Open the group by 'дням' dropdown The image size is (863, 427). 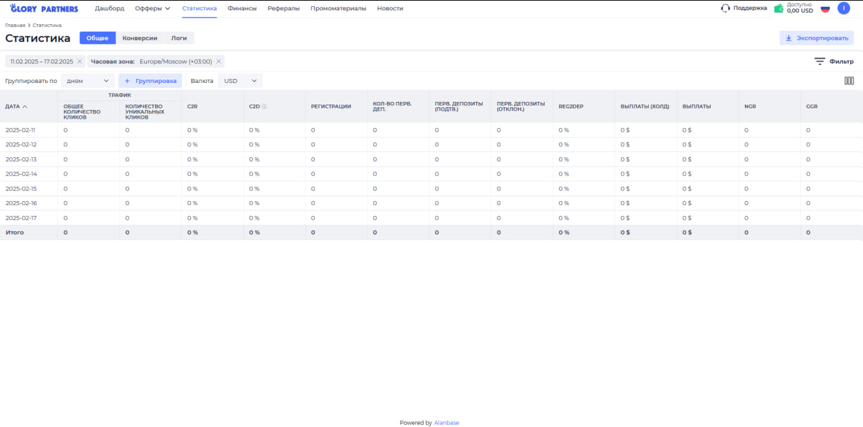(88, 81)
